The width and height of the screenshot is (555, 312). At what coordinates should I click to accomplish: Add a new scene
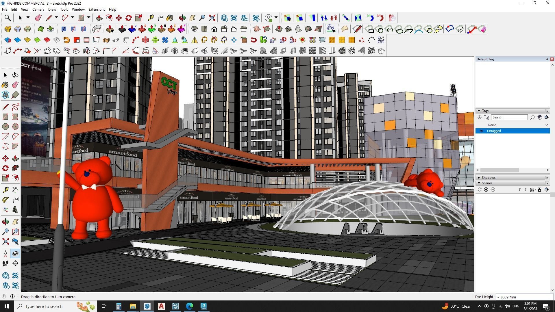coord(486,190)
